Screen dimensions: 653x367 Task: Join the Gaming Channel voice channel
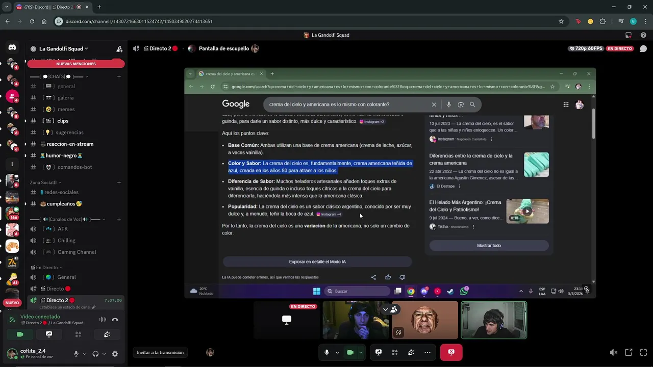(77, 252)
